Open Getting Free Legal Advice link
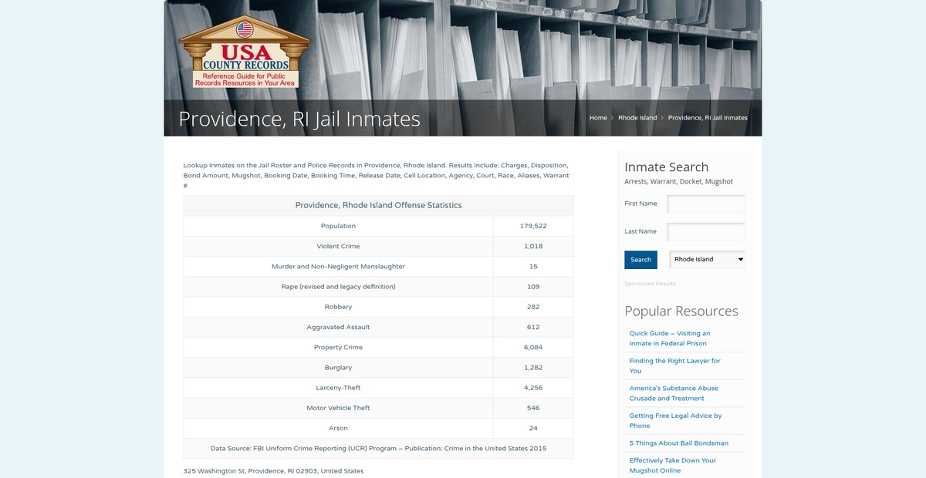The image size is (926, 478). tap(675, 420)
